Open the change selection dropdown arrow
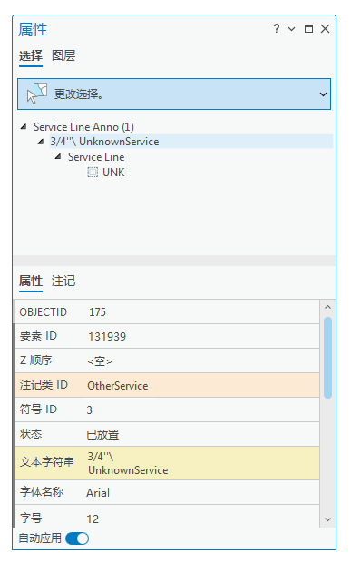Image resolution: width=351 pixels, height=563 pixels. 323,94
